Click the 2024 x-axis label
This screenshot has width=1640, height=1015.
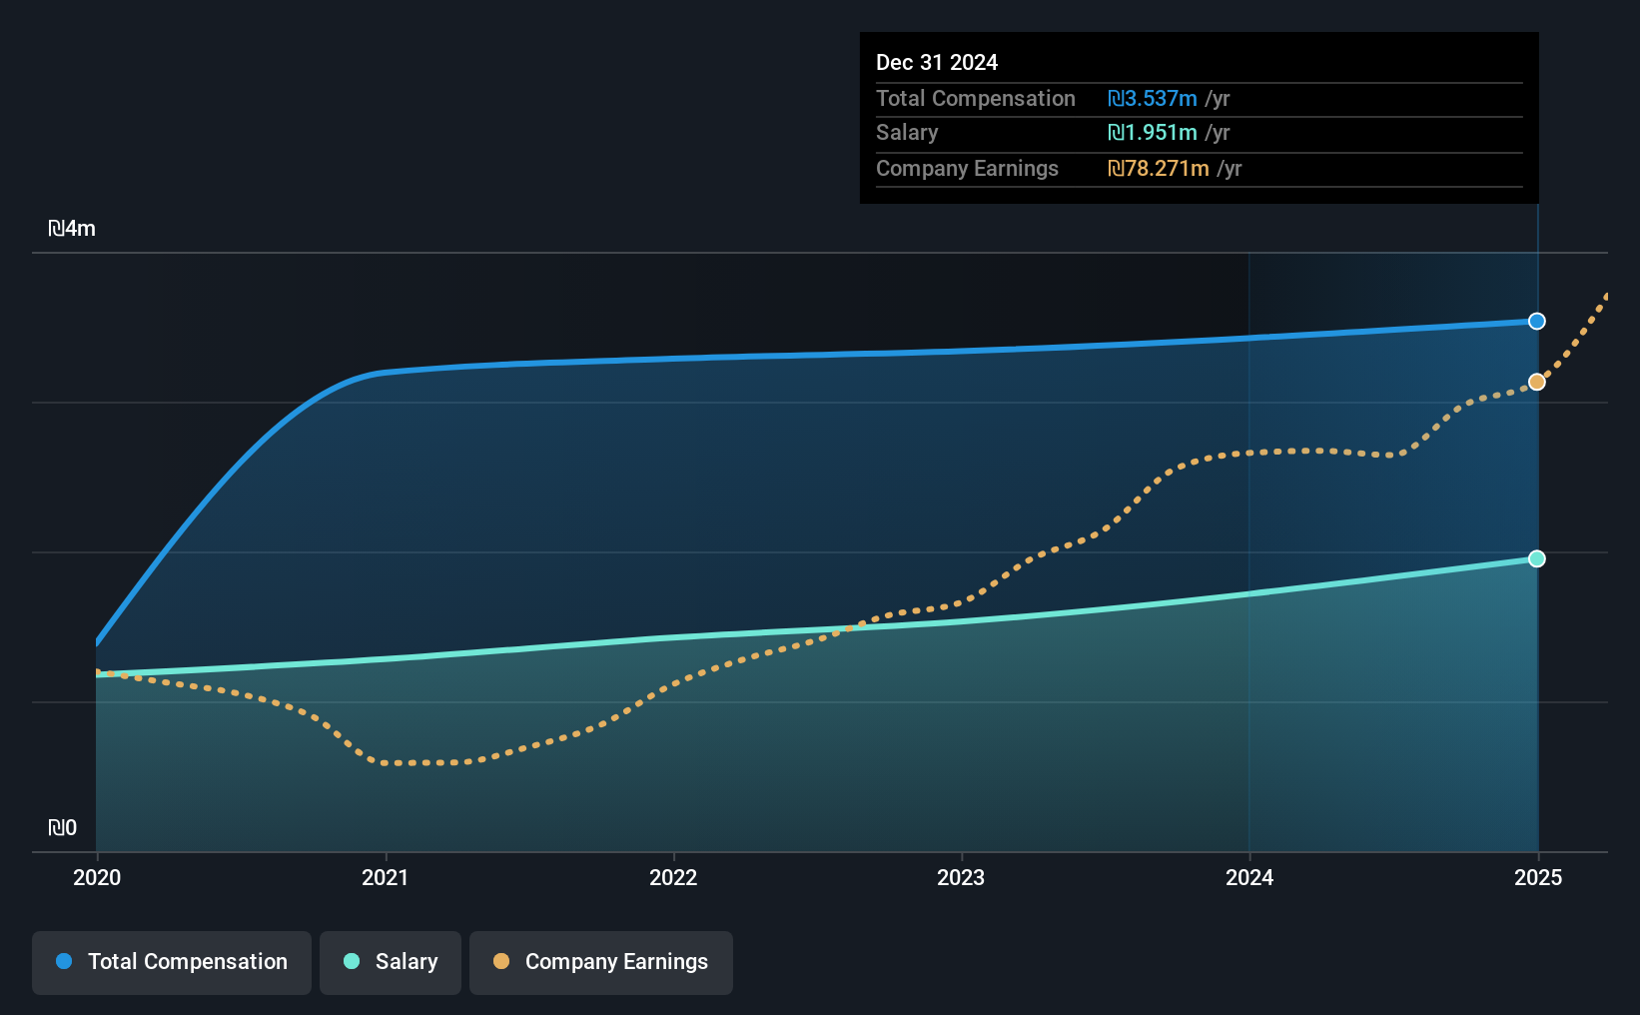coord(1249,877)
